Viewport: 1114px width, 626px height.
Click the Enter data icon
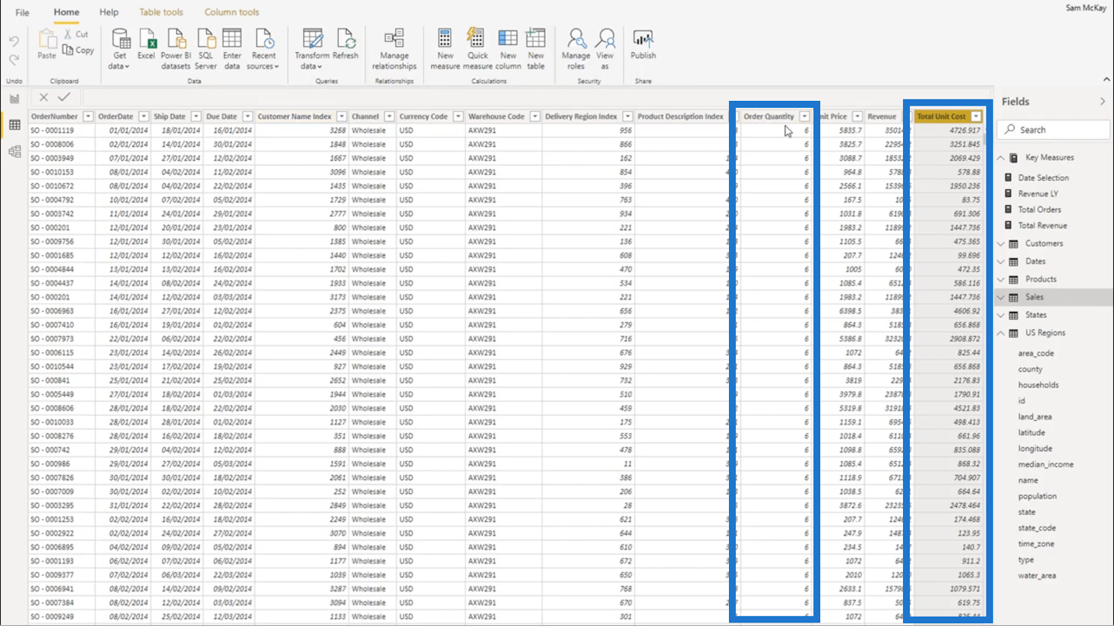(x=232, y=39)
